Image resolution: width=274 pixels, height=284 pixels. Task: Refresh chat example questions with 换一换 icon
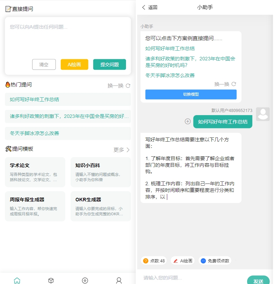point(234,84)
